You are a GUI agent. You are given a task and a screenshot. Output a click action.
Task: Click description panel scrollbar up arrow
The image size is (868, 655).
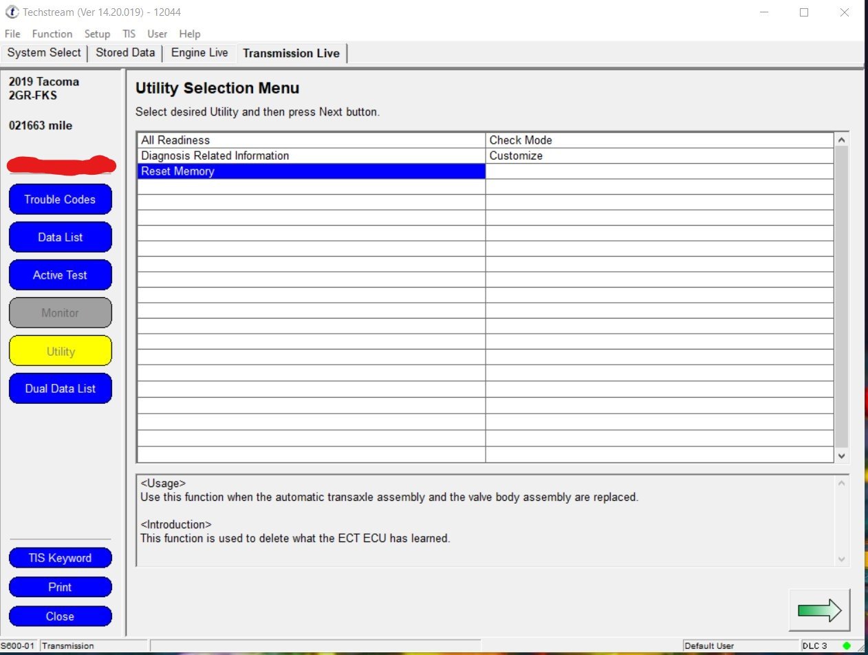point(842,483)
